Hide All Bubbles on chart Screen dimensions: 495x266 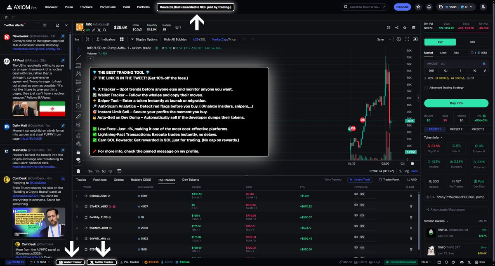pos(176,40)
